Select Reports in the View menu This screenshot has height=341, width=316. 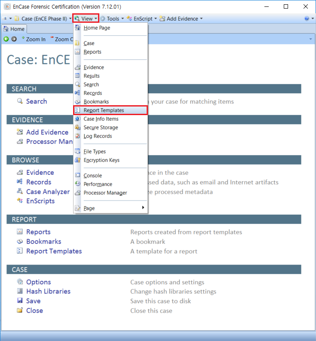[x=110, y=52]
